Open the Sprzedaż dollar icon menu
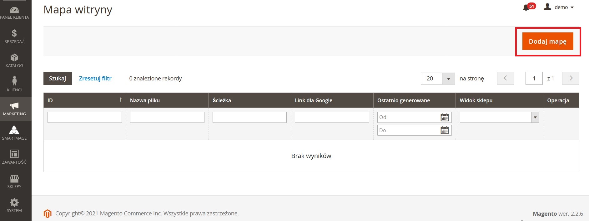This screenshot has width=589, height=221. [x=14, y=36]
